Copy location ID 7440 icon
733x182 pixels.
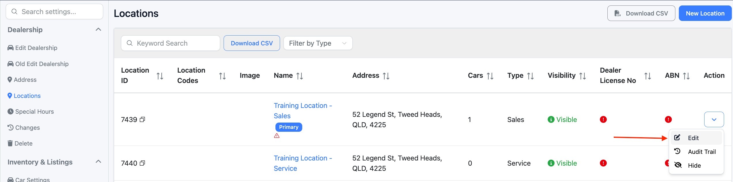(x=142, y=163)
